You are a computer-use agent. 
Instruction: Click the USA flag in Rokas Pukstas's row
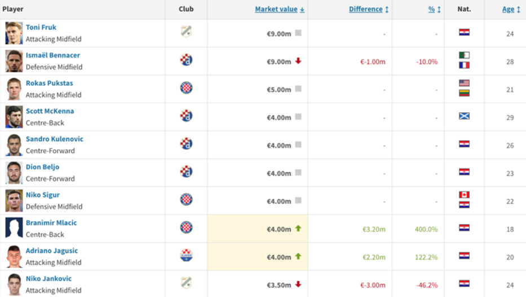click(x=464, y=83)
